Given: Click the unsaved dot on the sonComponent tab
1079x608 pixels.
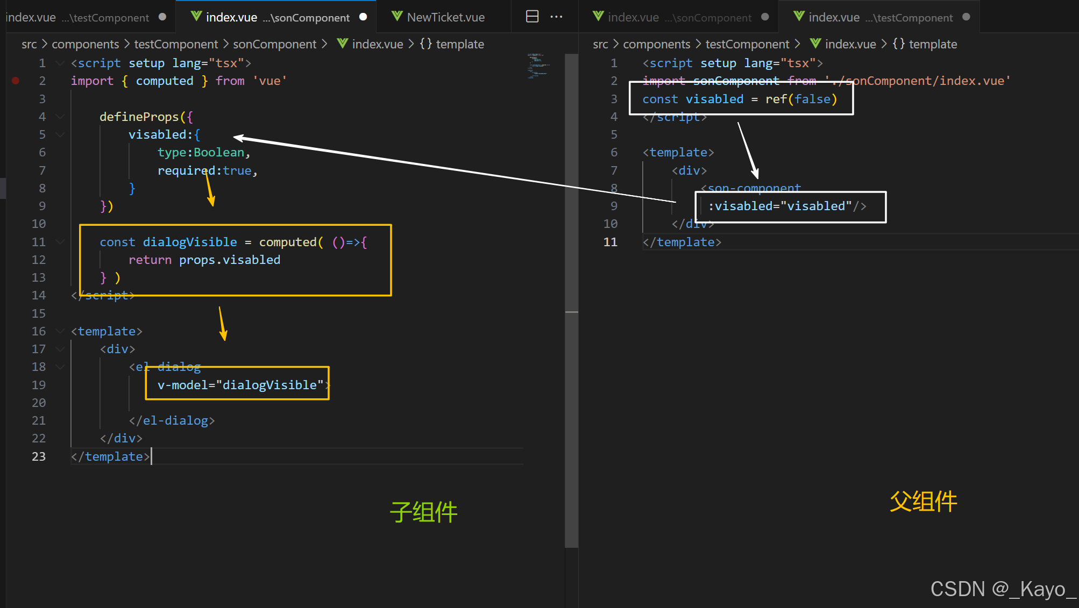Looking at the screenshot, I should pyautogui.click(x=363, y=17).
